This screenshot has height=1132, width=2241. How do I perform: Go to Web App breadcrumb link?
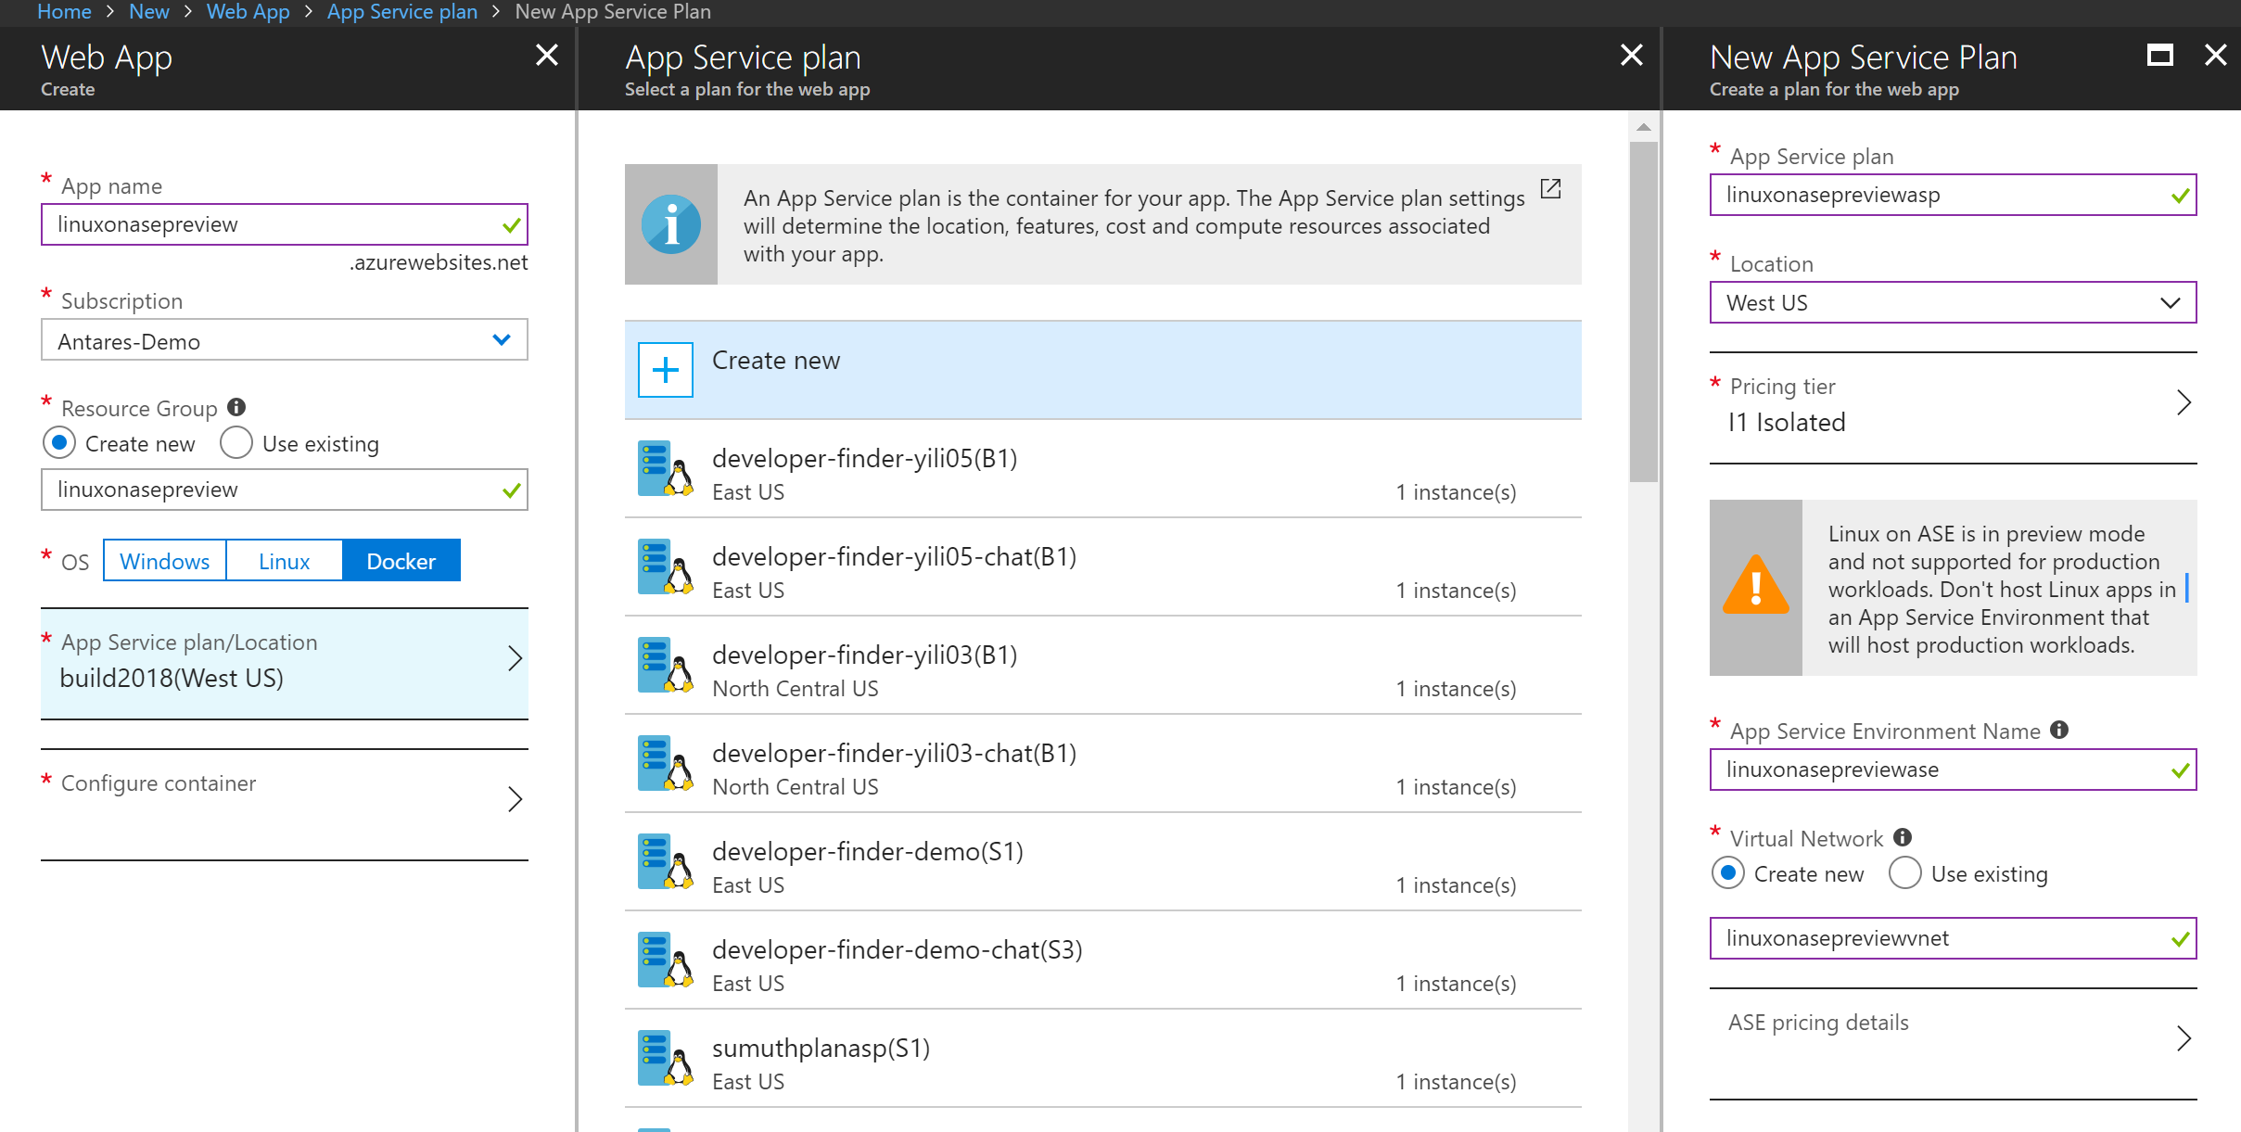click(x=248, y=11)
